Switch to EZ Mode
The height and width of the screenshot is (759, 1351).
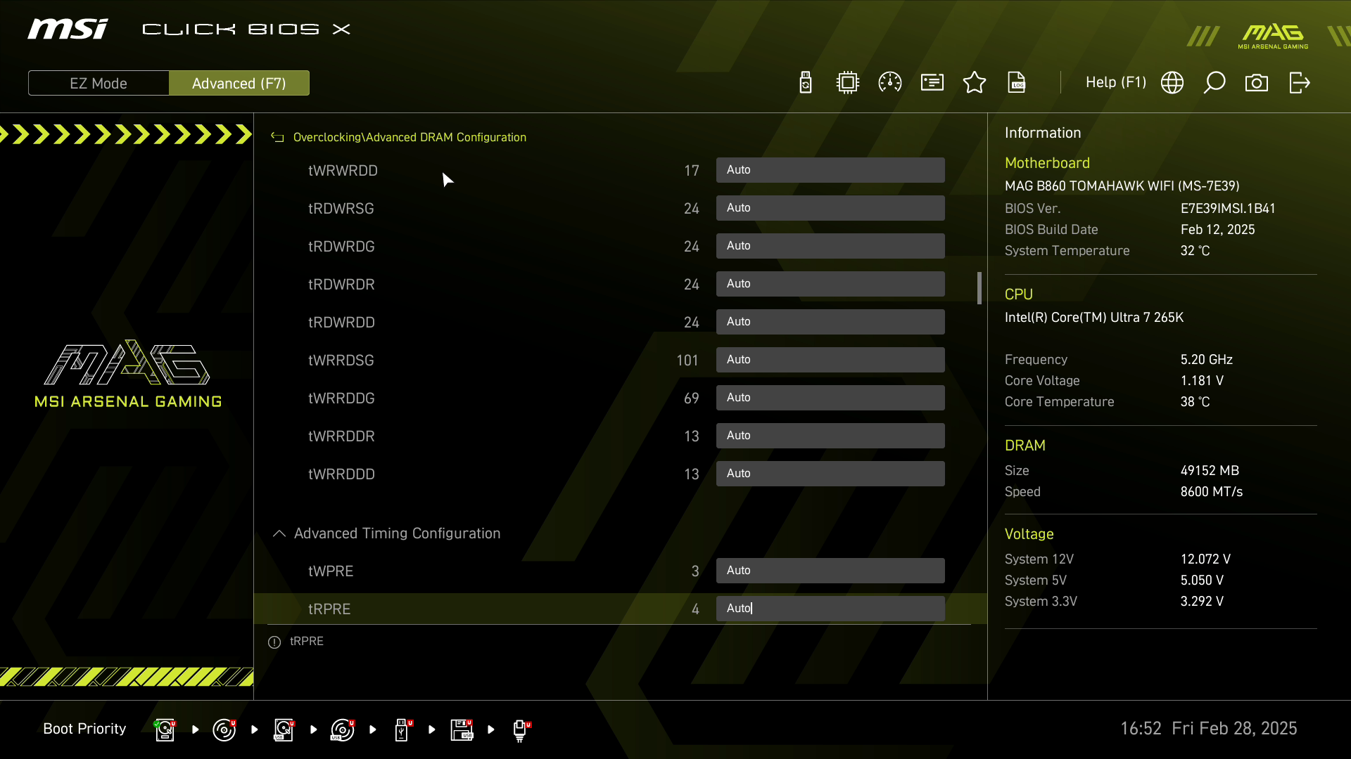click(99, 83)
